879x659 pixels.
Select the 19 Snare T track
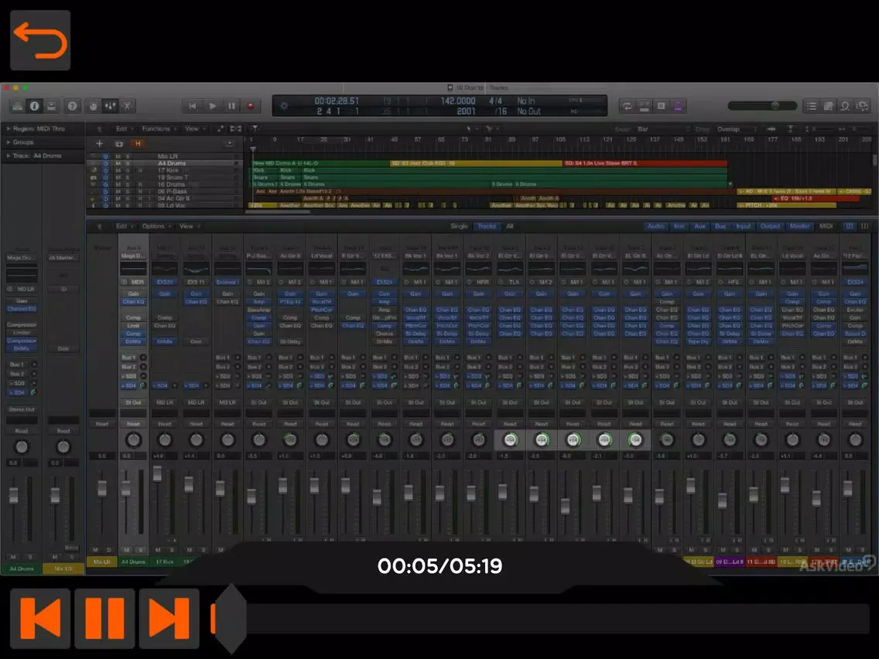[x=173, y=177]
